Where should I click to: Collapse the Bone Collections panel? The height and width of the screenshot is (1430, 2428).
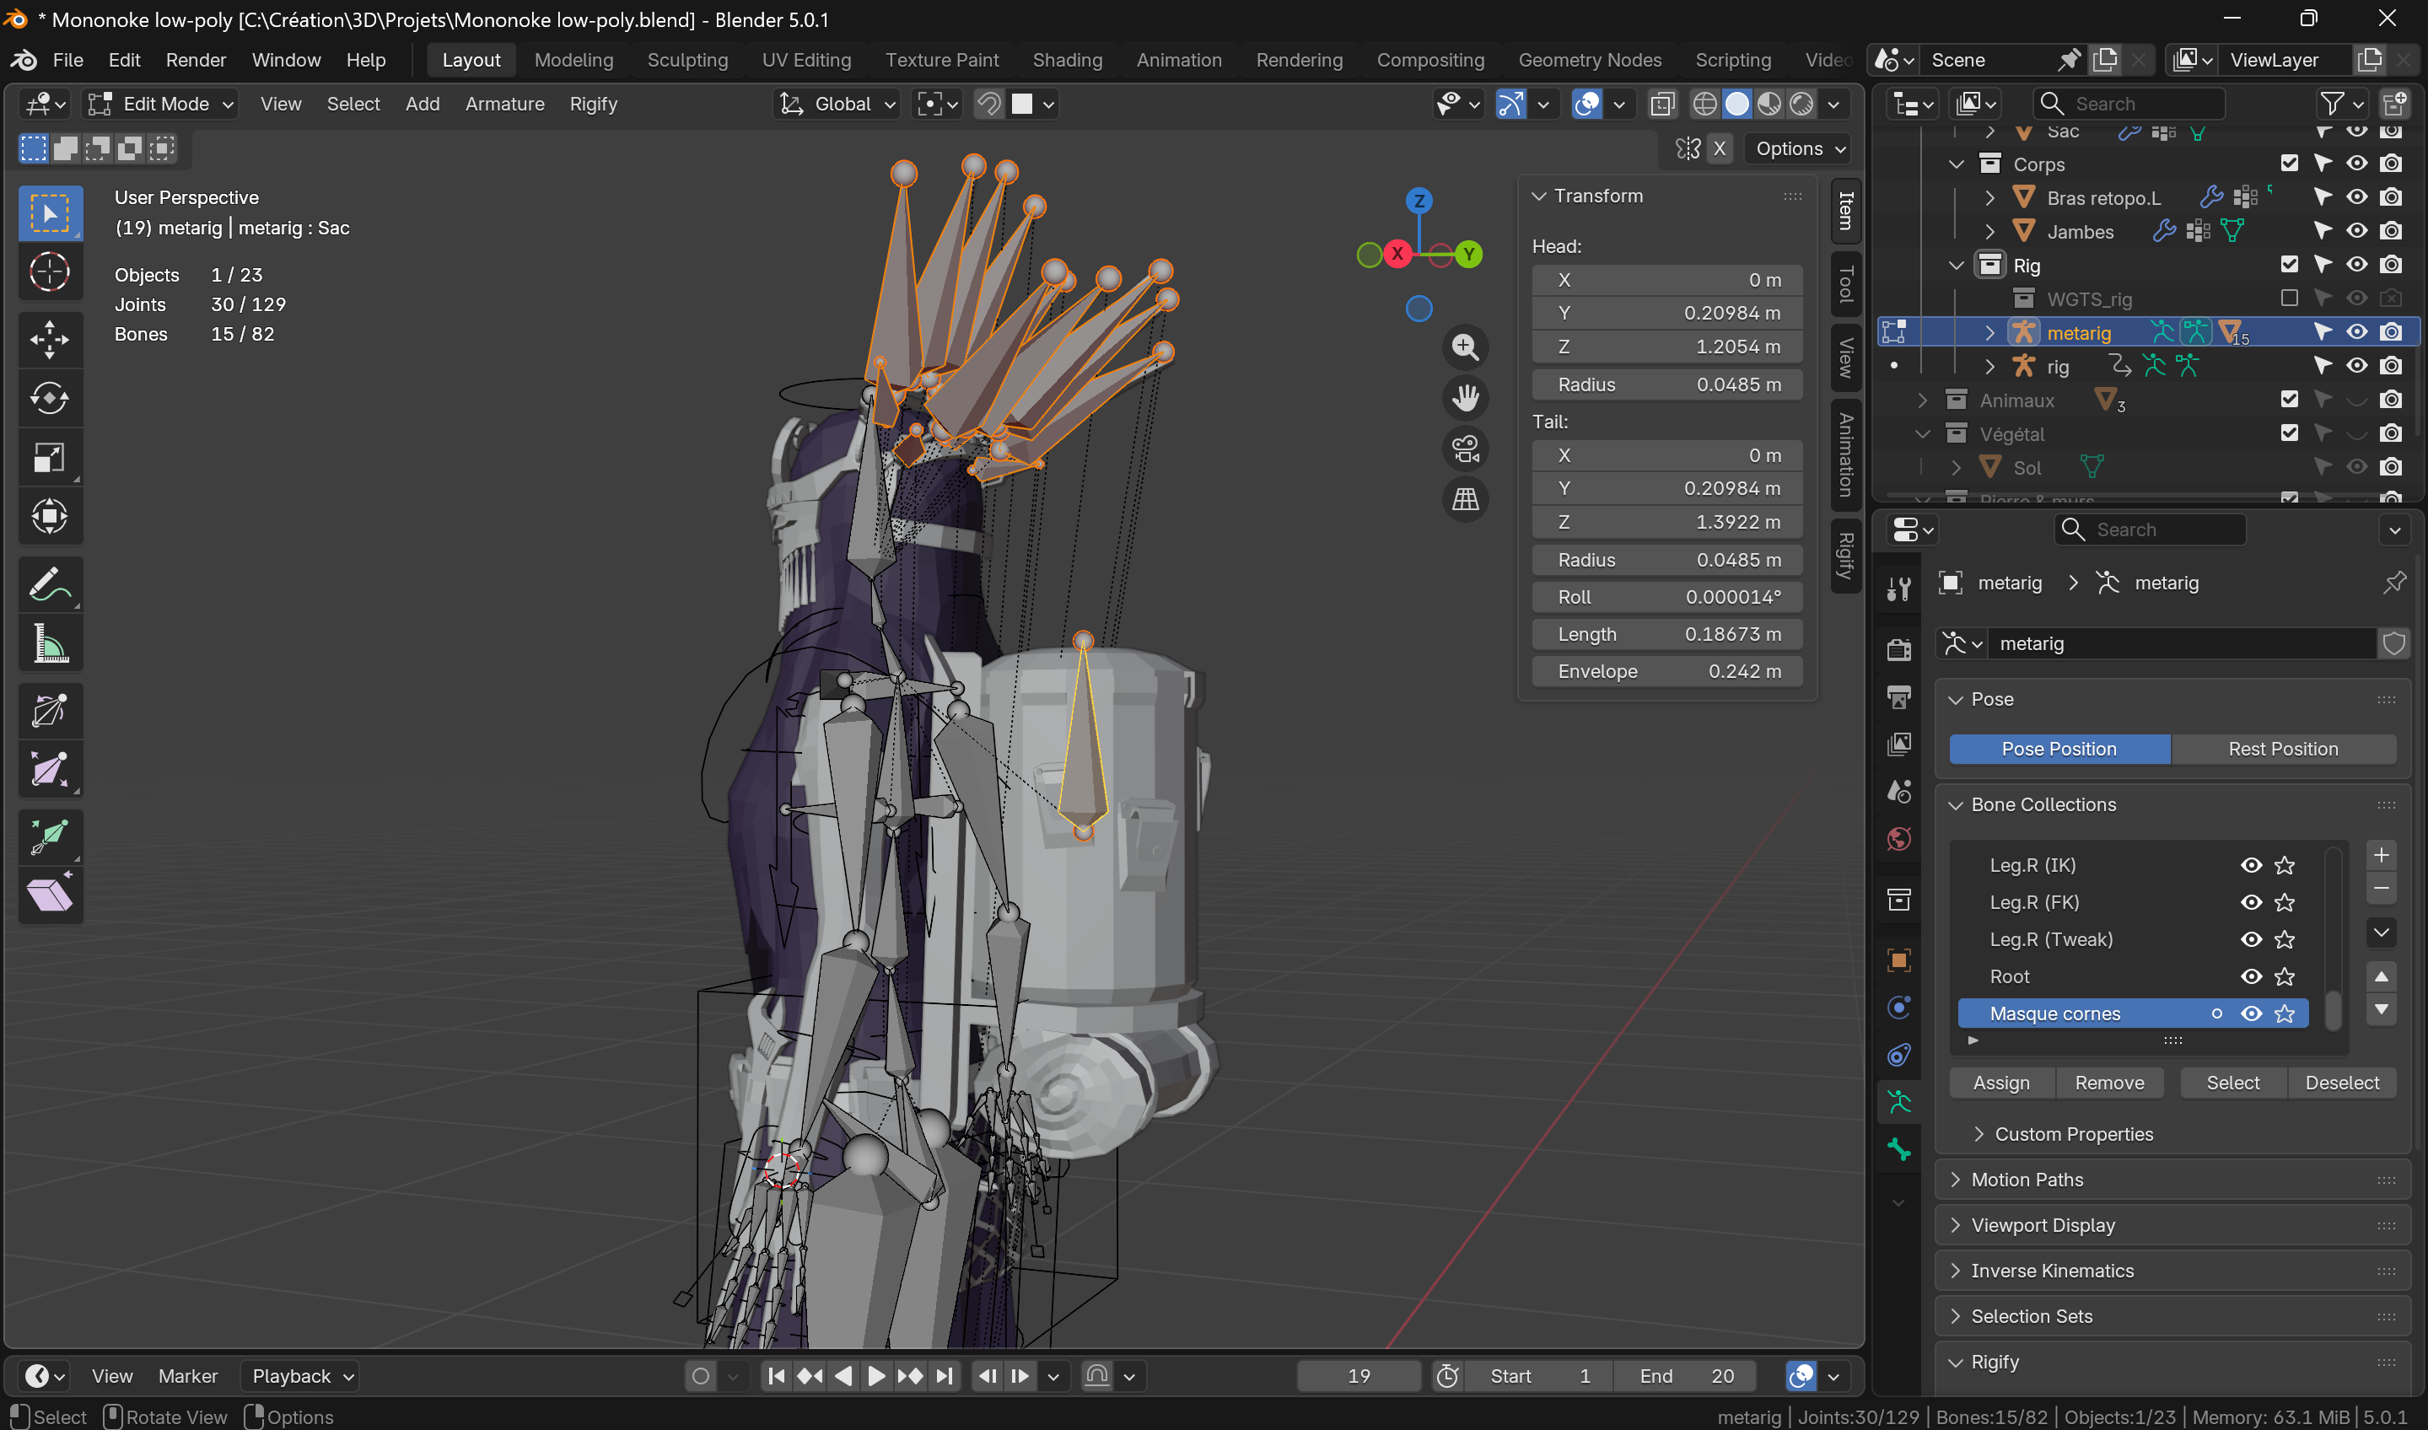[1955, 804]
